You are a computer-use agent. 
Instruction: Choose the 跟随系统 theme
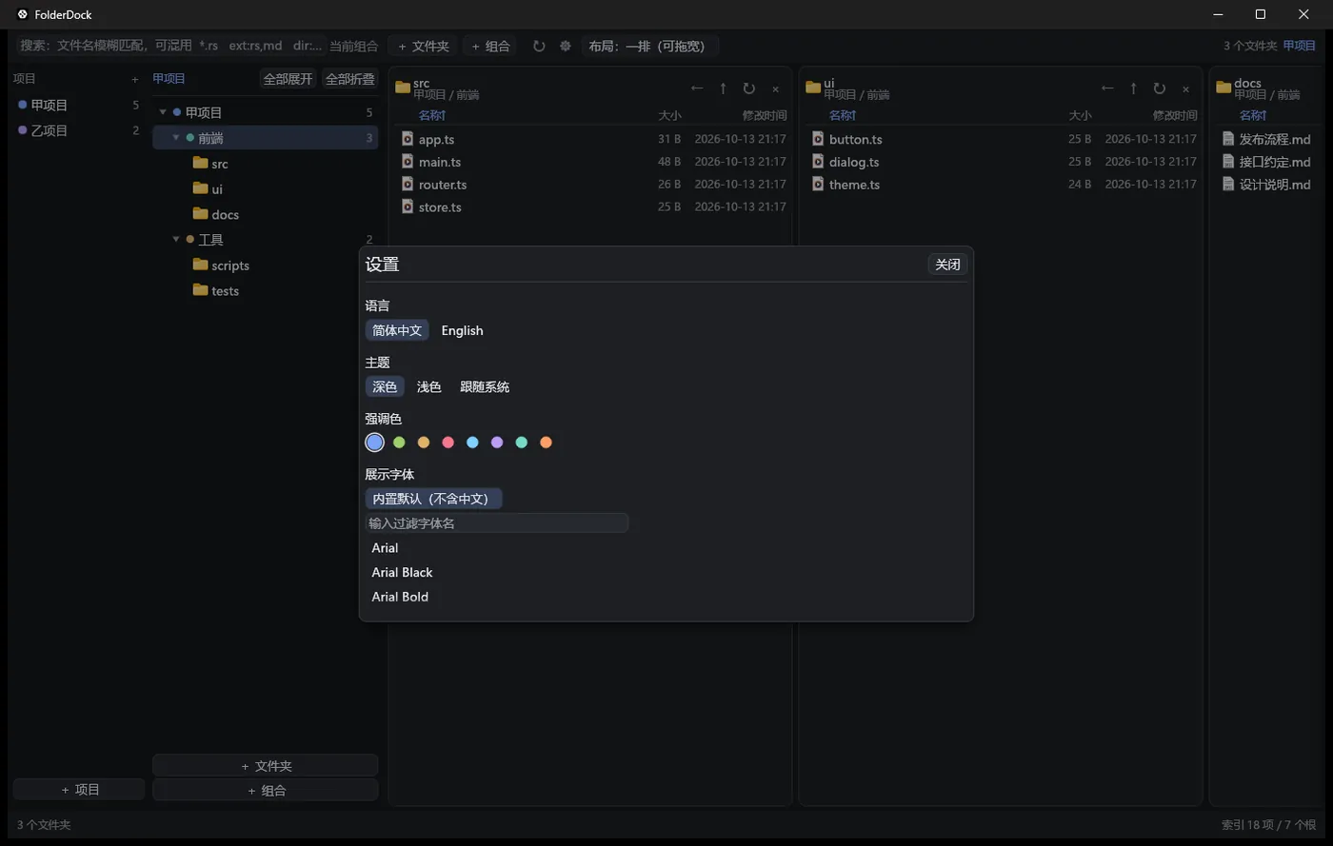485,386
